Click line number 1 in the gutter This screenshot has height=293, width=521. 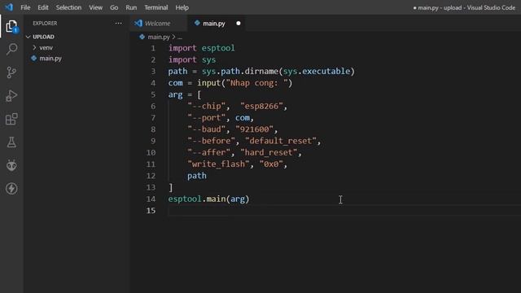click(153, 48)
